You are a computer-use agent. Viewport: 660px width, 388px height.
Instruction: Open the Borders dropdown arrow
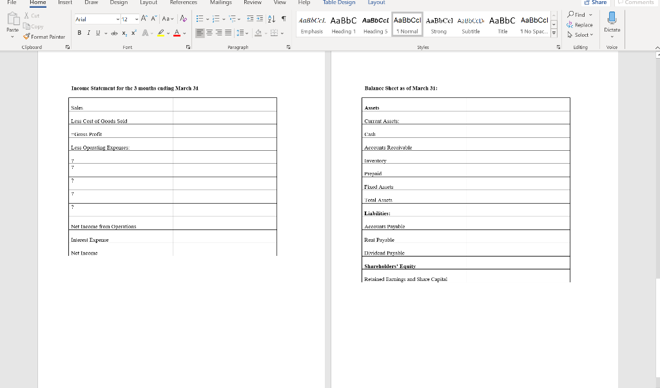(282, 34)
